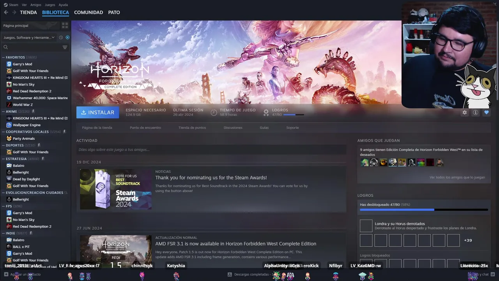Open Punto de encuentro link
This screenshot has width=499, height=281.
pos(145,128)
